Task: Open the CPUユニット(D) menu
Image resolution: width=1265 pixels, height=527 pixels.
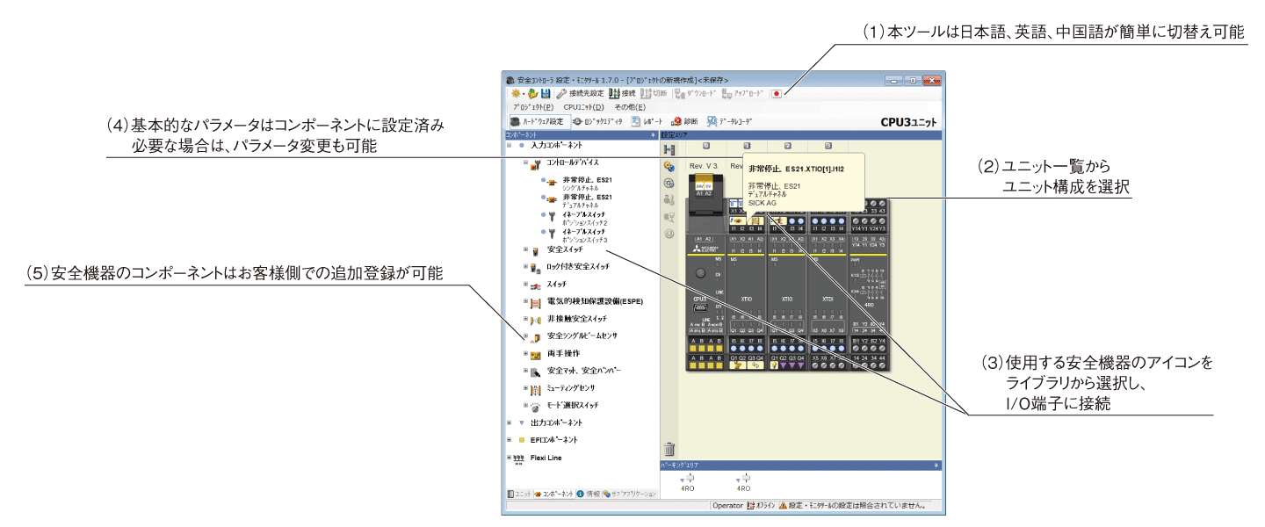Action: [583, 106]
